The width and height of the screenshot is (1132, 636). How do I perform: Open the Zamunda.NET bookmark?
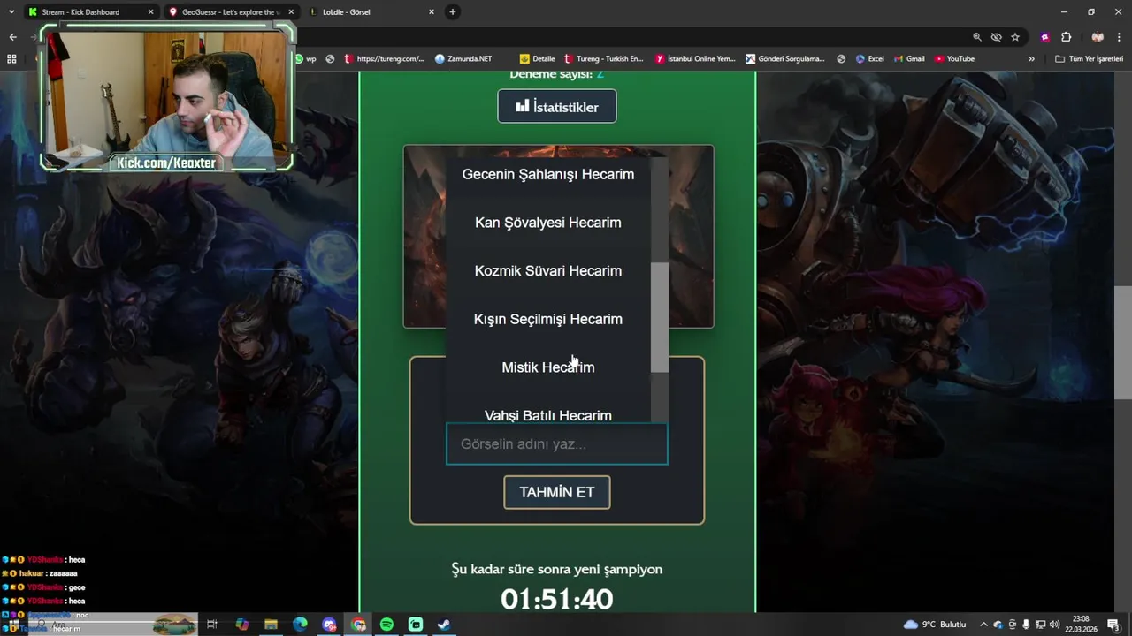(463, 59)
